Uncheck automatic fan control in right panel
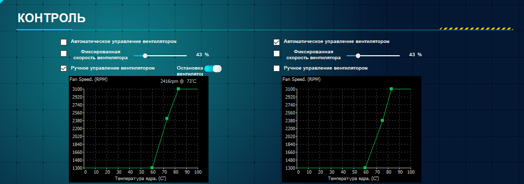The height and width of the screenshot is (184, 524). [x=276, y=42]
